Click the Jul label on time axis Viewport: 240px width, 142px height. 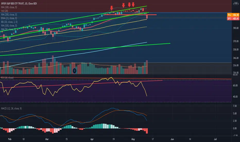pyautogui.click(x=215, y=139)
